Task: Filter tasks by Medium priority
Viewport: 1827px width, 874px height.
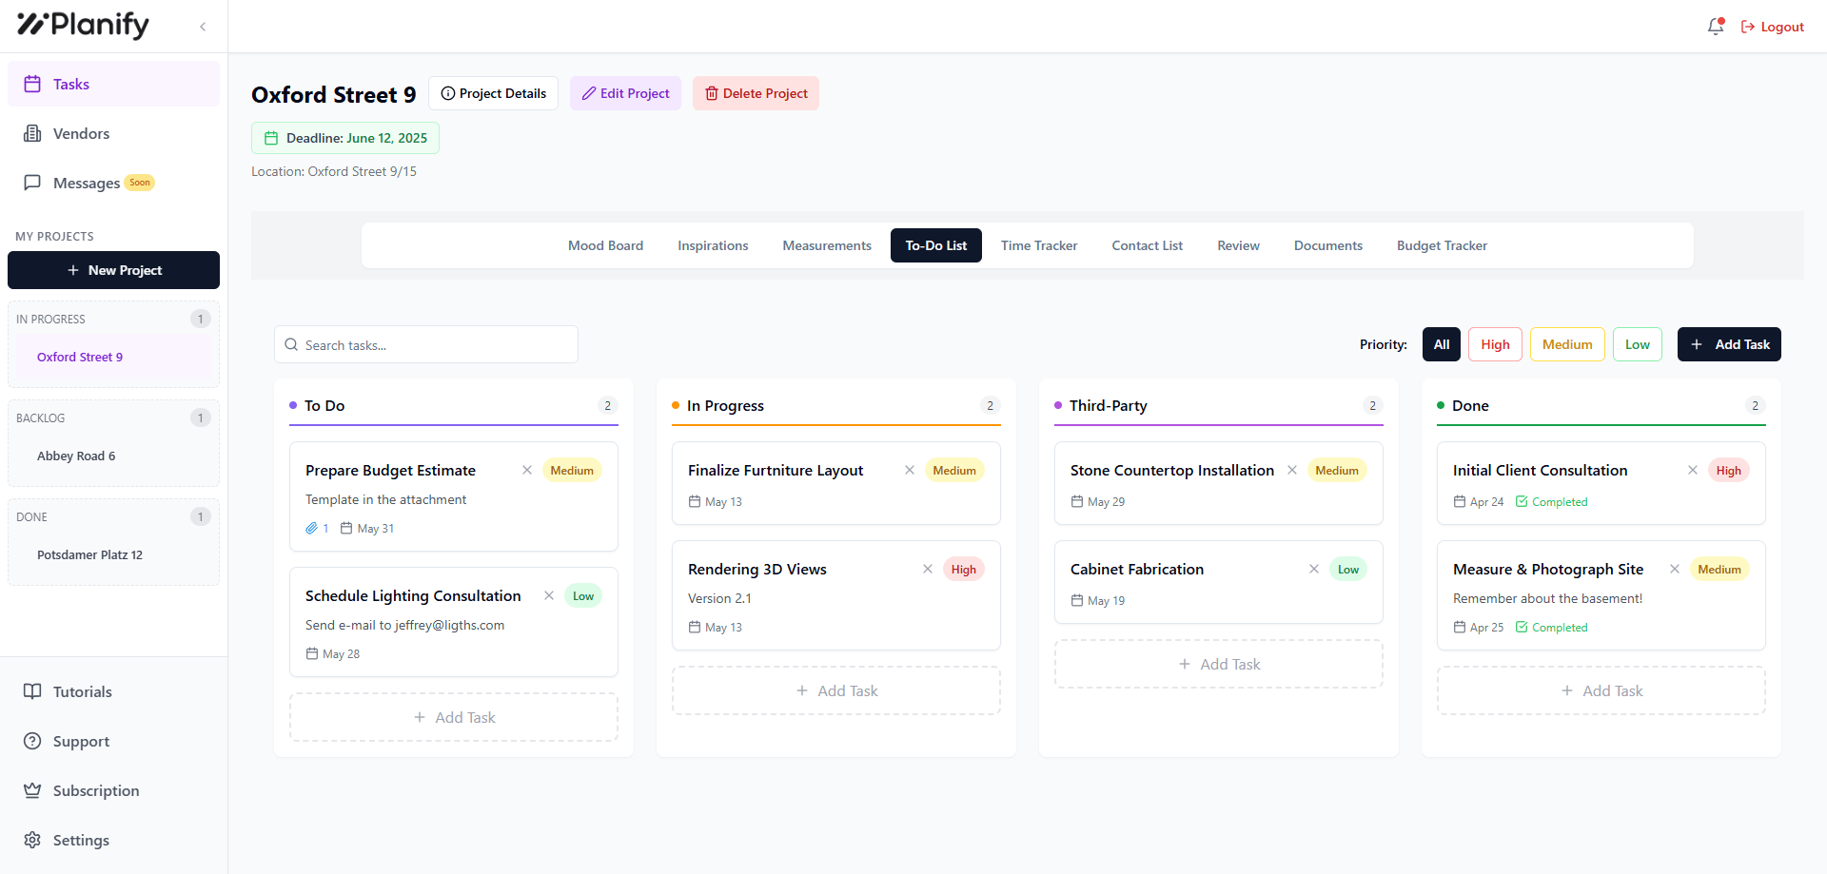Action: point(1566,344)
